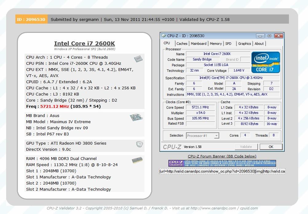Click the GPU Type ATI Radeon HD 3800 line
The image size is (308, 214).
coord(66,143)
